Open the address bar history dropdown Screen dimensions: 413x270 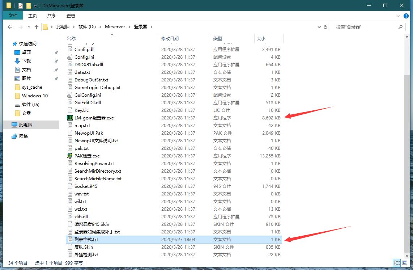[x=319, y=27]
